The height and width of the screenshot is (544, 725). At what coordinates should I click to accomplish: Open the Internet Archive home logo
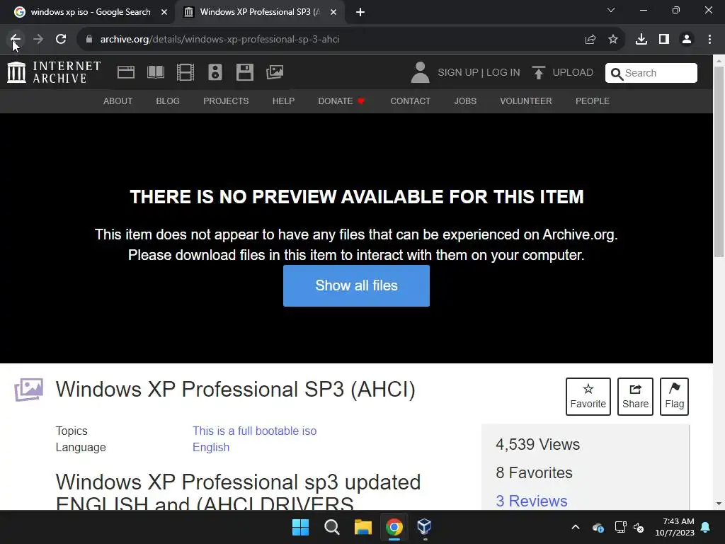click(54, 73)
